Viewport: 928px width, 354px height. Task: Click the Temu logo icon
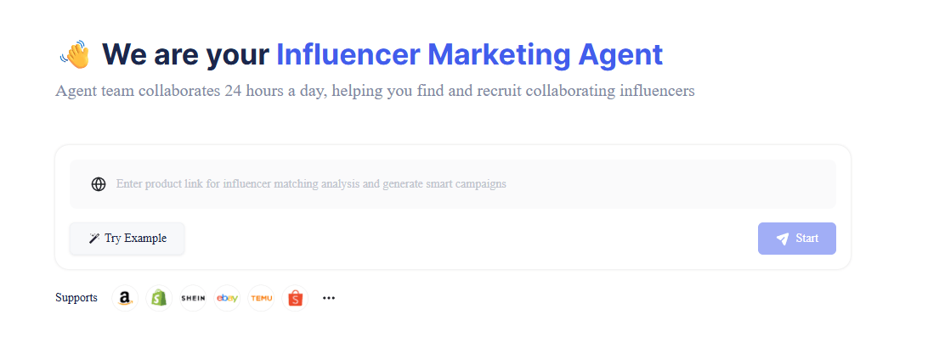261,298
